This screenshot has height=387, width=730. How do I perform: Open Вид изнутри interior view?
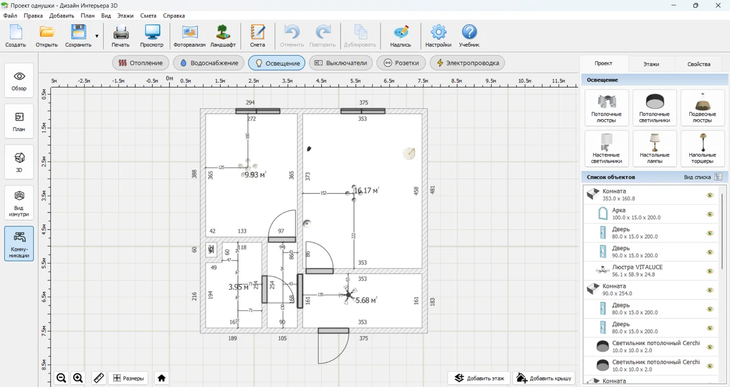(x=19, y=202)
